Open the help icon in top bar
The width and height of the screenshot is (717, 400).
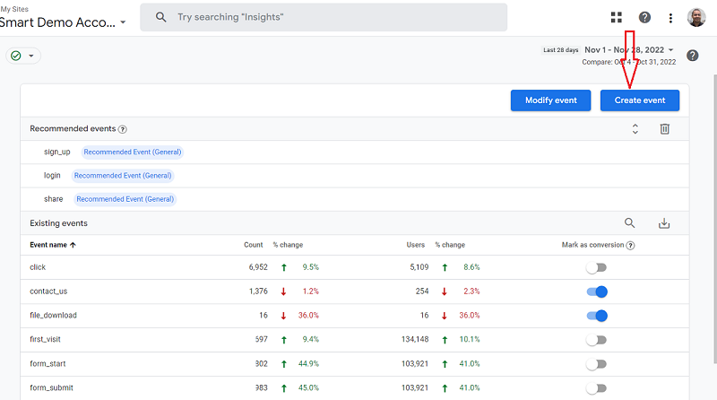click(644, 17)
